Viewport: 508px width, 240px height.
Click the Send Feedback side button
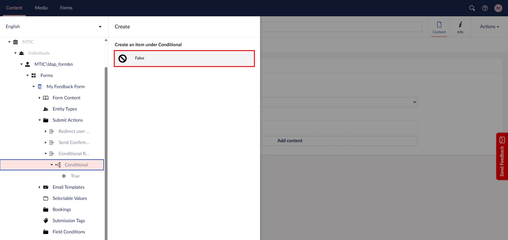coord(502,156)
